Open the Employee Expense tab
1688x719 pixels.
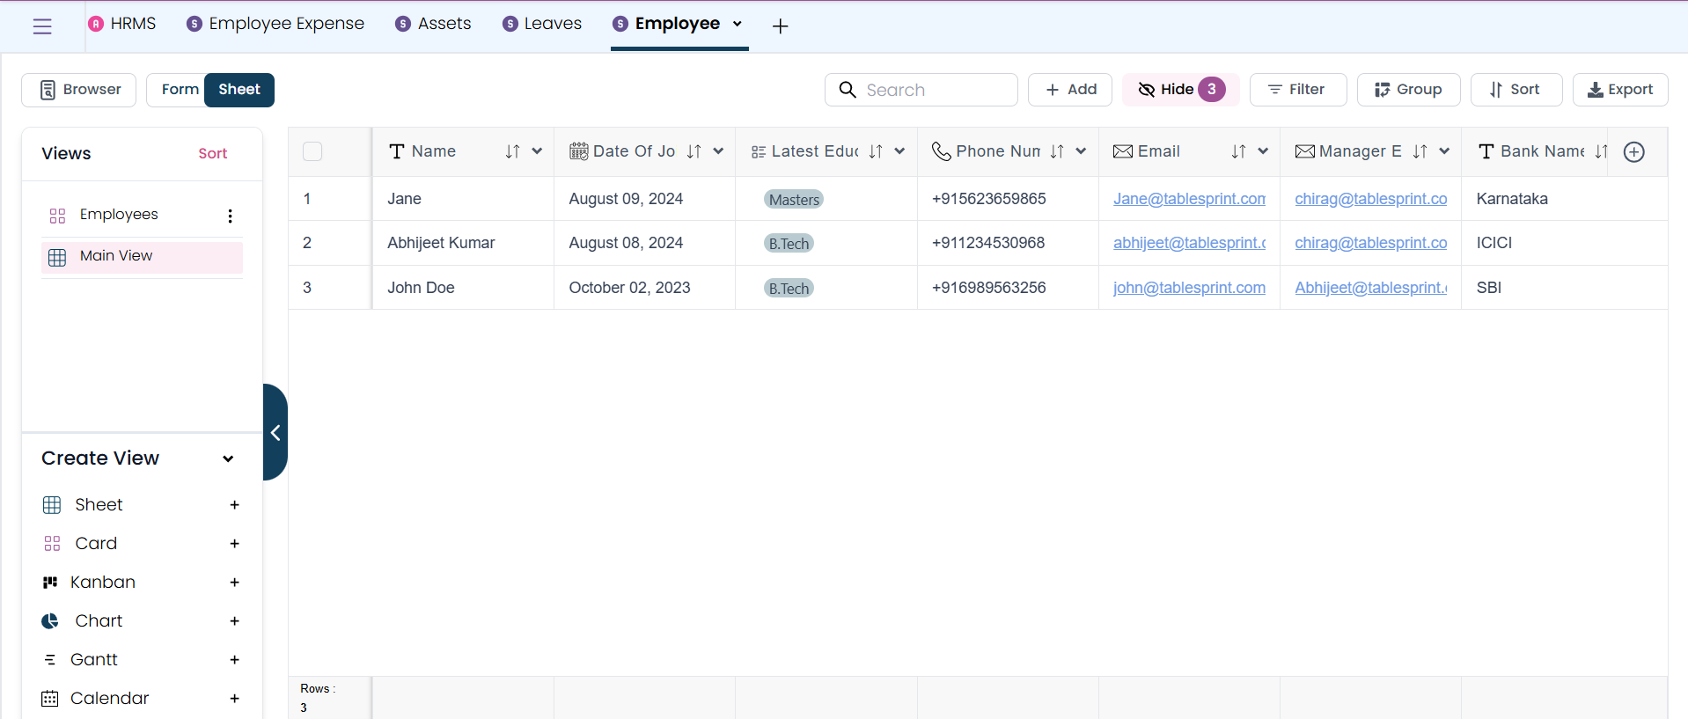pos(275,24)
